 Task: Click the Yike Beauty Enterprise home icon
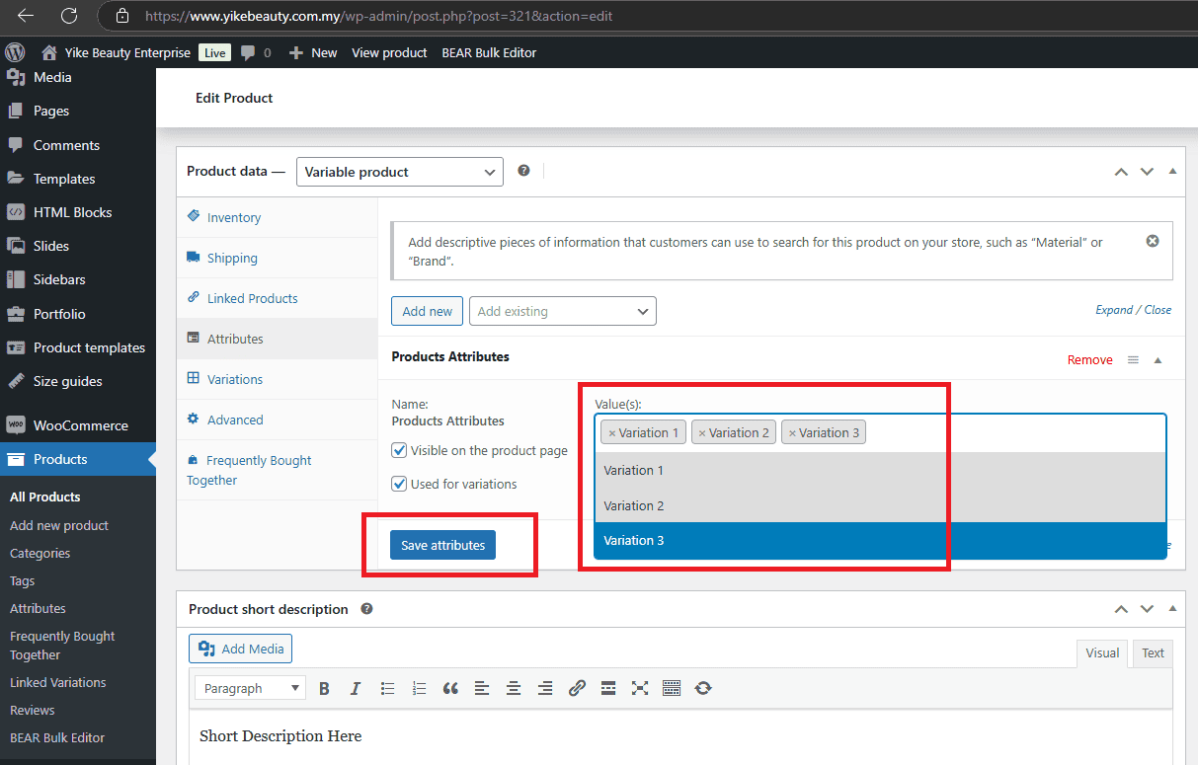click(x=49, y=52)
